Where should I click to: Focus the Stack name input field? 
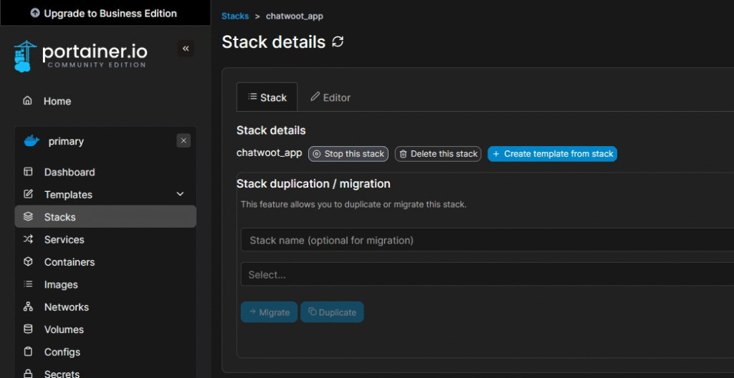point(486,241)
